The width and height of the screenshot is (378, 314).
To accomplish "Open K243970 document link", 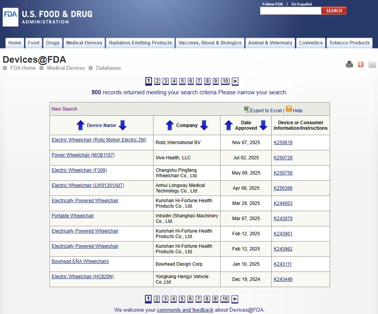I will tap(283, 218).
